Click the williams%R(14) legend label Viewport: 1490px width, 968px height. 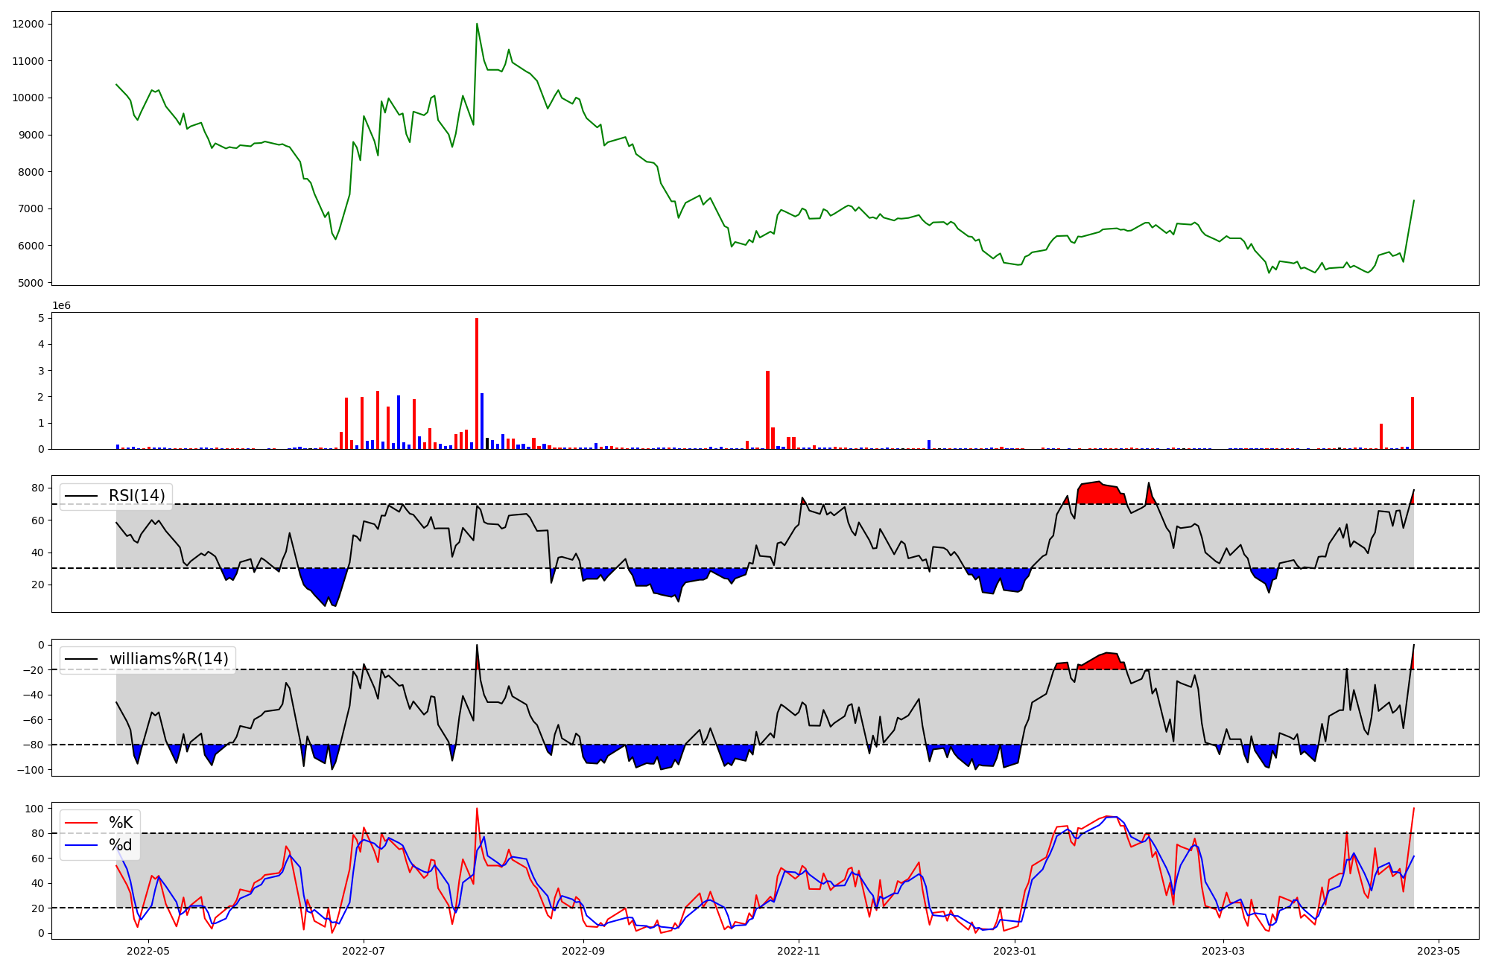click(x=169, y=659)
